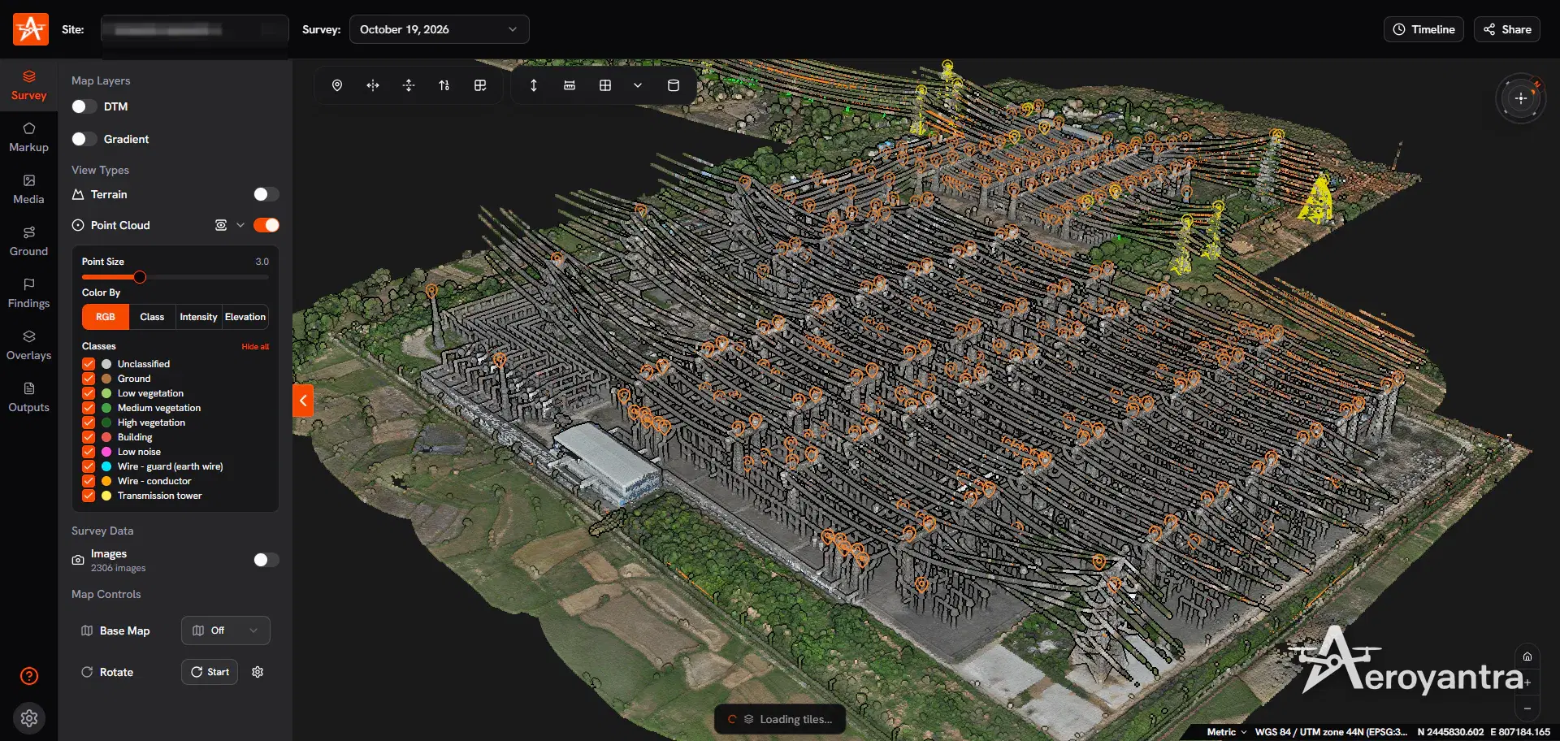This screenshot has width=1560, height=741.
Task: Click the compass orientation widget
Action: click(x=1521, y=98)
